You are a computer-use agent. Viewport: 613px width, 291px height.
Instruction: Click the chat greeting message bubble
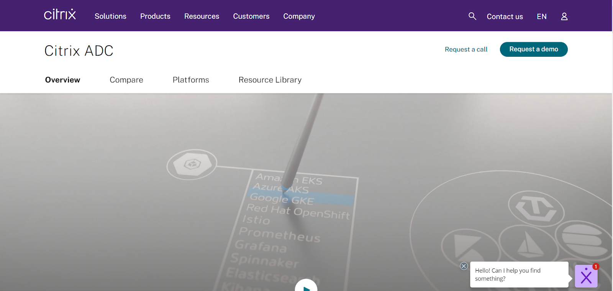[519, 275]
